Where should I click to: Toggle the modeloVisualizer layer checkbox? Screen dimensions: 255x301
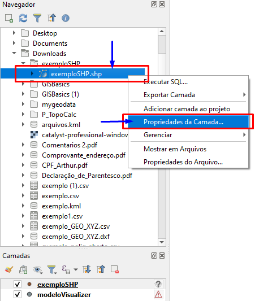18,294
